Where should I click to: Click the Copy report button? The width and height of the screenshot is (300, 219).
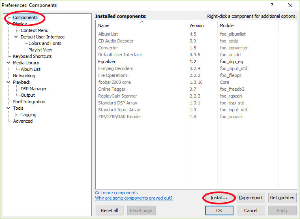click(251, 198)
